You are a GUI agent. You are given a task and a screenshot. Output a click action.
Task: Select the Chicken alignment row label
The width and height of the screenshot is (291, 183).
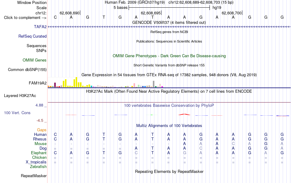point(39,157)
